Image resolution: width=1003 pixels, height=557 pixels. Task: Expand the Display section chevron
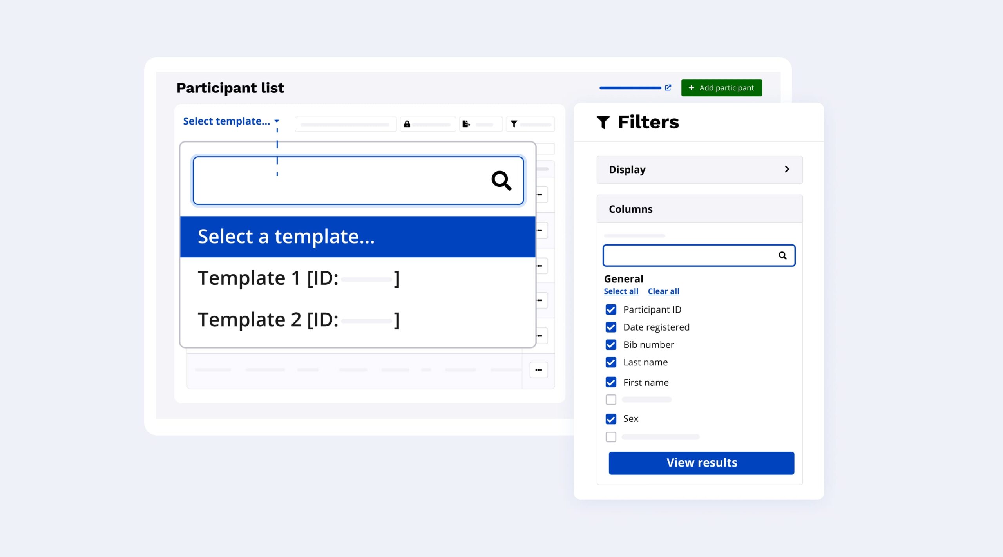click(787, 169)
